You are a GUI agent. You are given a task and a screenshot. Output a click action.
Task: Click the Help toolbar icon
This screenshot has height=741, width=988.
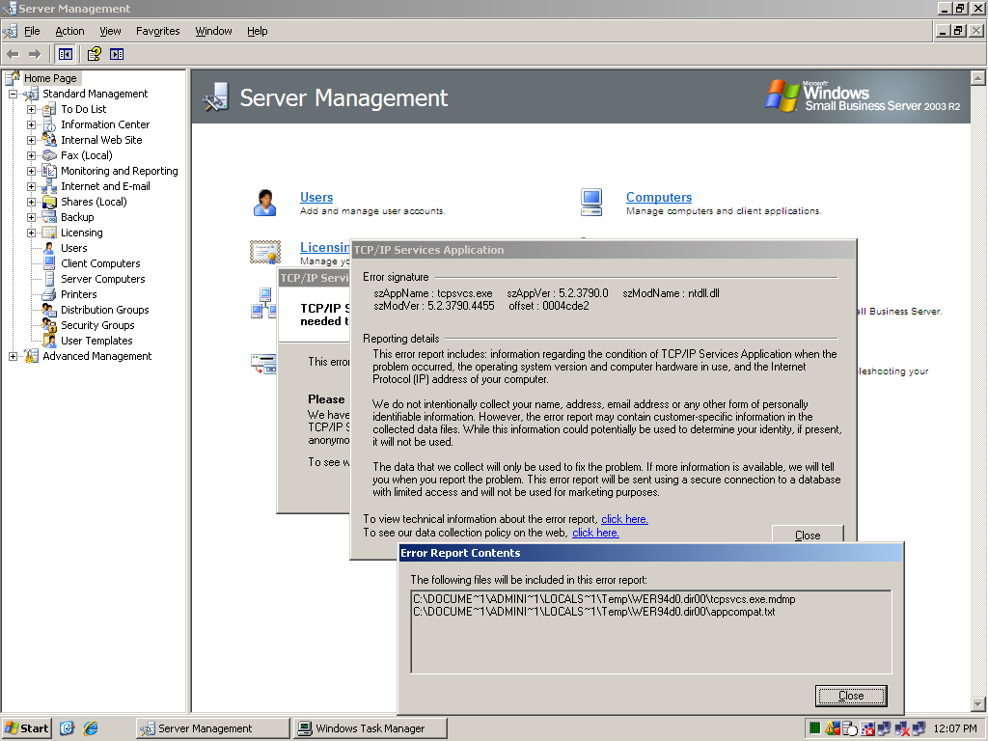95,54
